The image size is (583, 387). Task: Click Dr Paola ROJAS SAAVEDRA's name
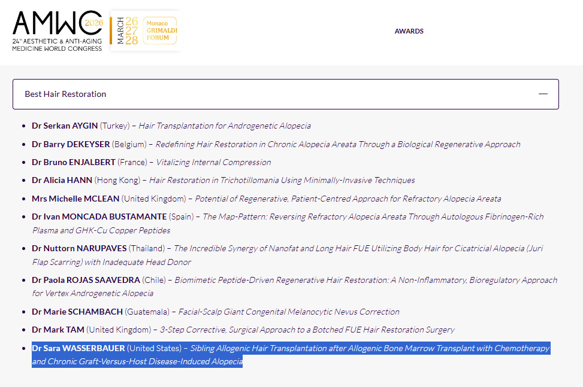[x=86, y=280]
